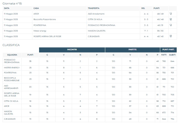Screen dimensions: 182x123
Task: Click the INCONTRI group header
Action: click(x=72, y=49)
